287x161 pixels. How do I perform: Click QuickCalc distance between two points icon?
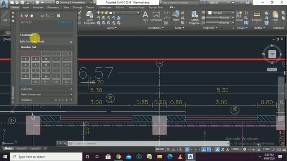pyautogui.click(x=43, y=16)
